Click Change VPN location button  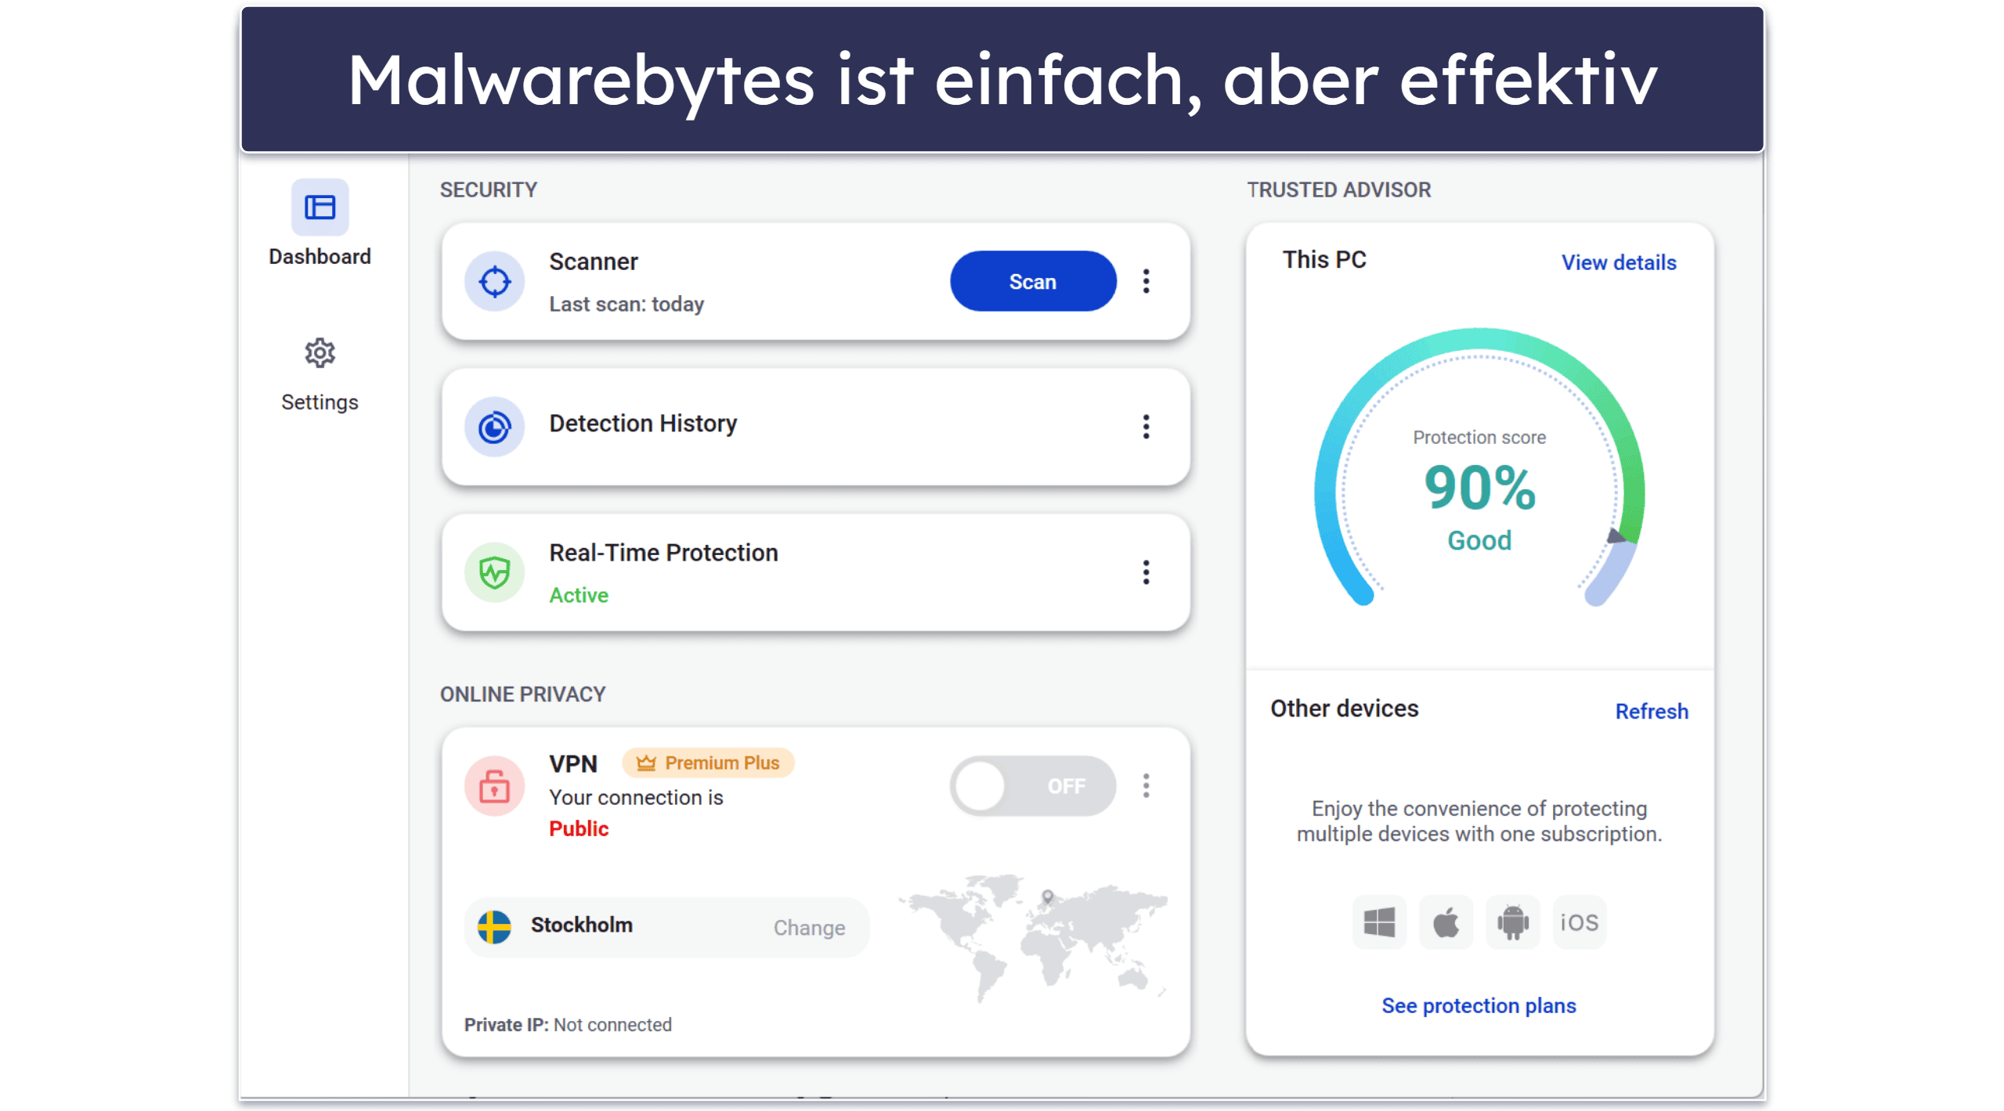pyautogui.click(x=807, y=928)
